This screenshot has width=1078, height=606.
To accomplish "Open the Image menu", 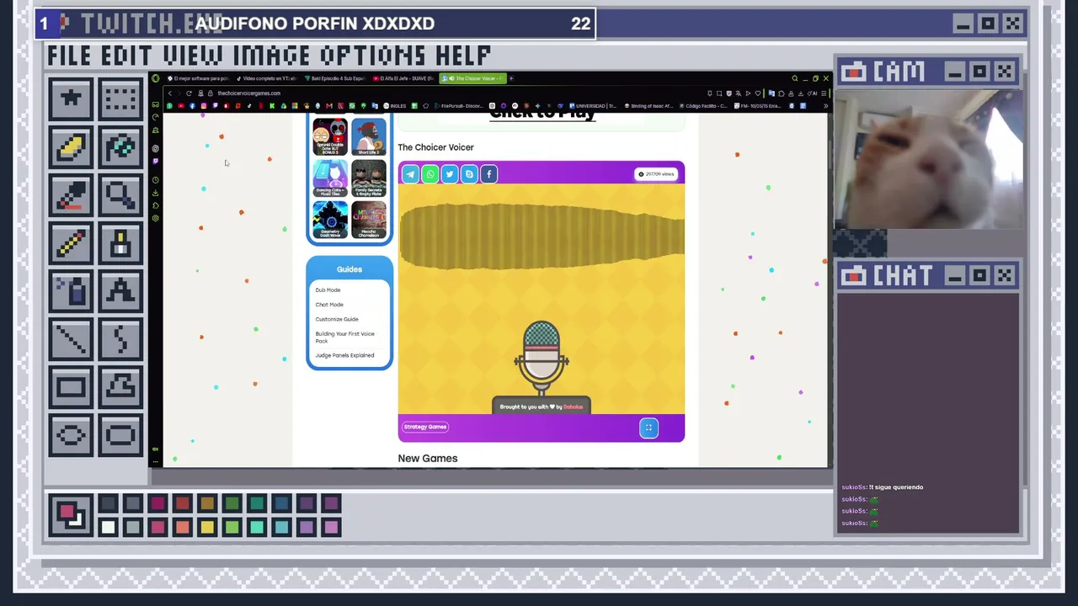I will 272,56.
